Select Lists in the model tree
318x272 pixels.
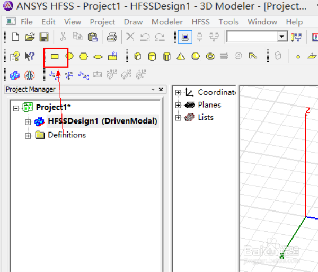[206, 117]
